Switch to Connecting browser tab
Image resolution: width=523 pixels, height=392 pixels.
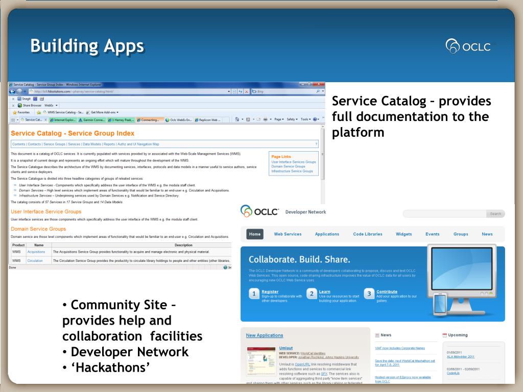coord(150,119)
